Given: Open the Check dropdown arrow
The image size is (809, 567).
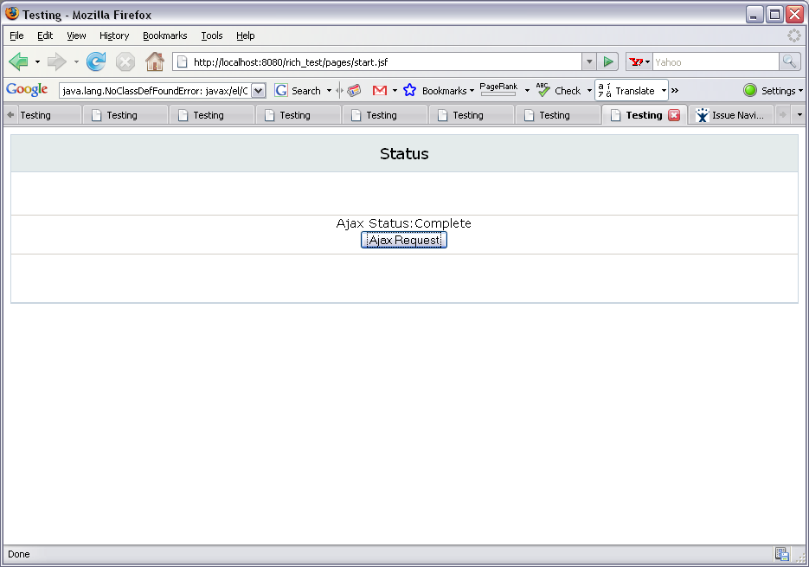Looking at the screenshot, I should coord(589,90).
